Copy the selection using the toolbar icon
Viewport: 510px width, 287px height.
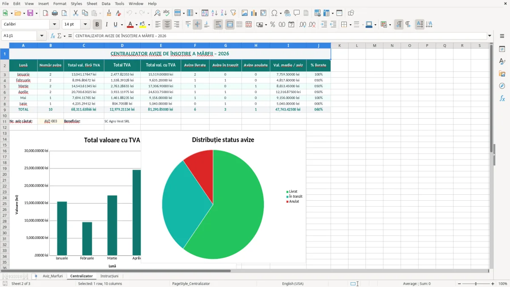tap(85, 13)
